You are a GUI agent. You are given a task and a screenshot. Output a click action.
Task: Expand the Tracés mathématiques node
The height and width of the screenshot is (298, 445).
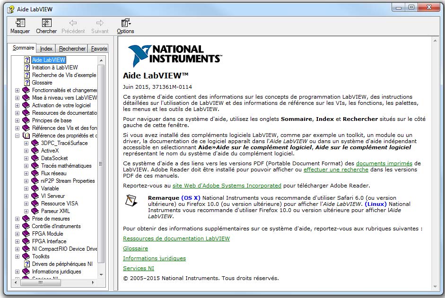click(x=26, y=166)
